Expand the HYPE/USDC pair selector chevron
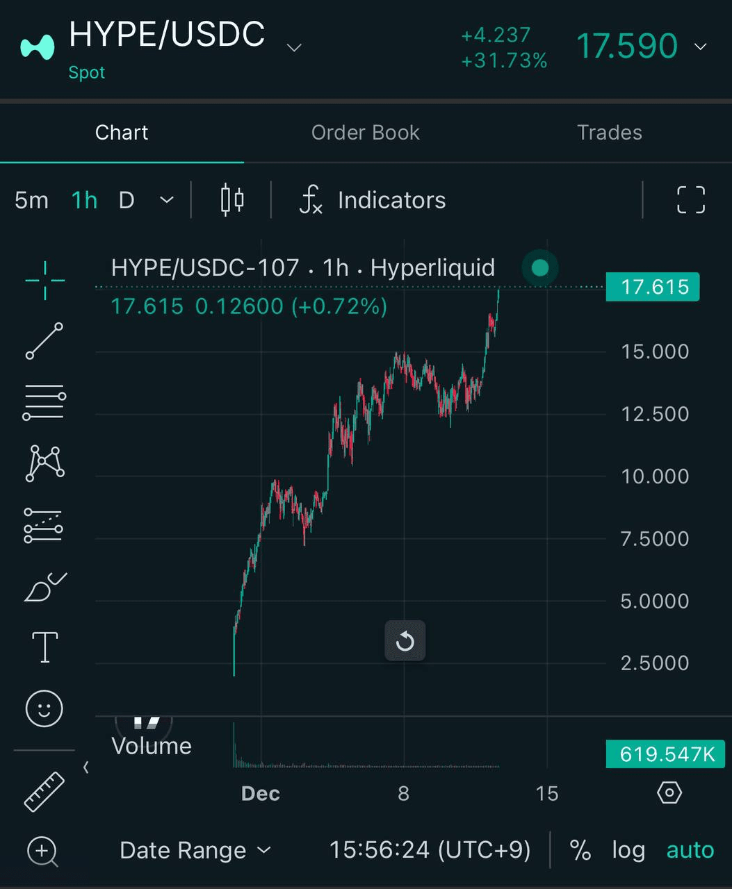The width and height of the screenshot is (732, 889). [x=294, y=47]
